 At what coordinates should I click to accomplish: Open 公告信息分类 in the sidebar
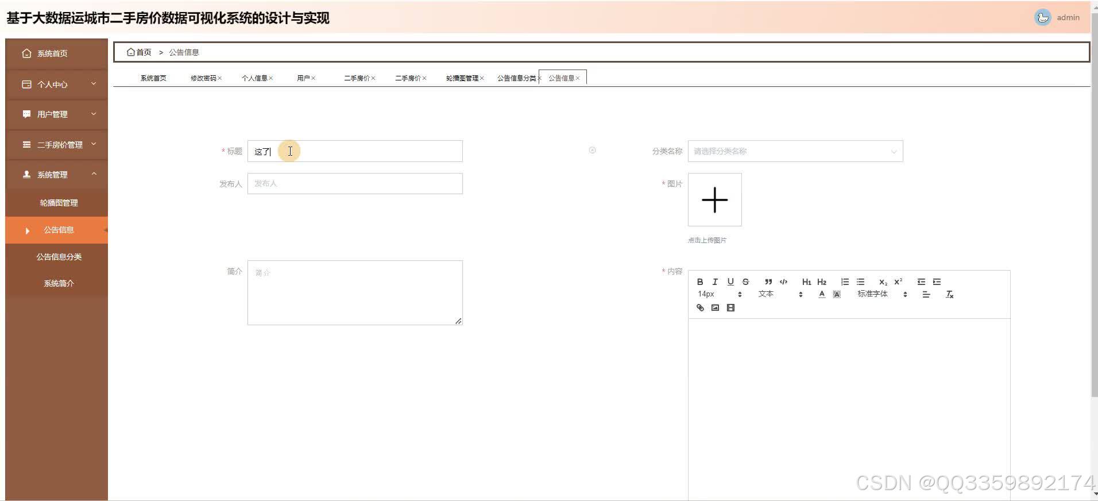(56, 256)
